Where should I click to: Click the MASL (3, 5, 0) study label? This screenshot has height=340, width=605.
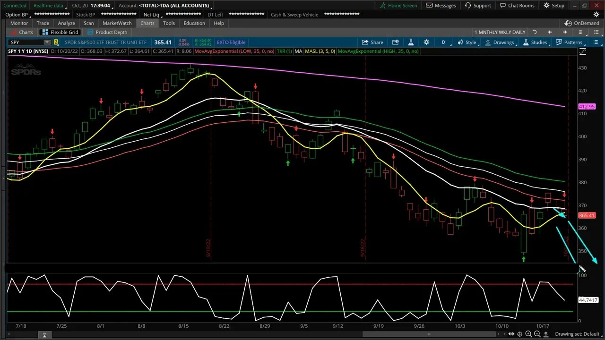(320, 51)
